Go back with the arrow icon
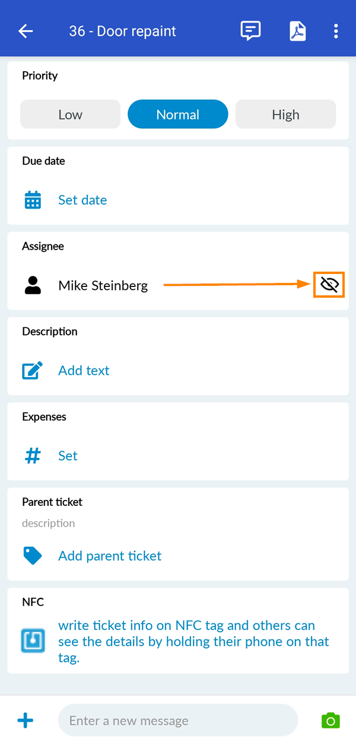The image size is (356, 752). point(26,31)
